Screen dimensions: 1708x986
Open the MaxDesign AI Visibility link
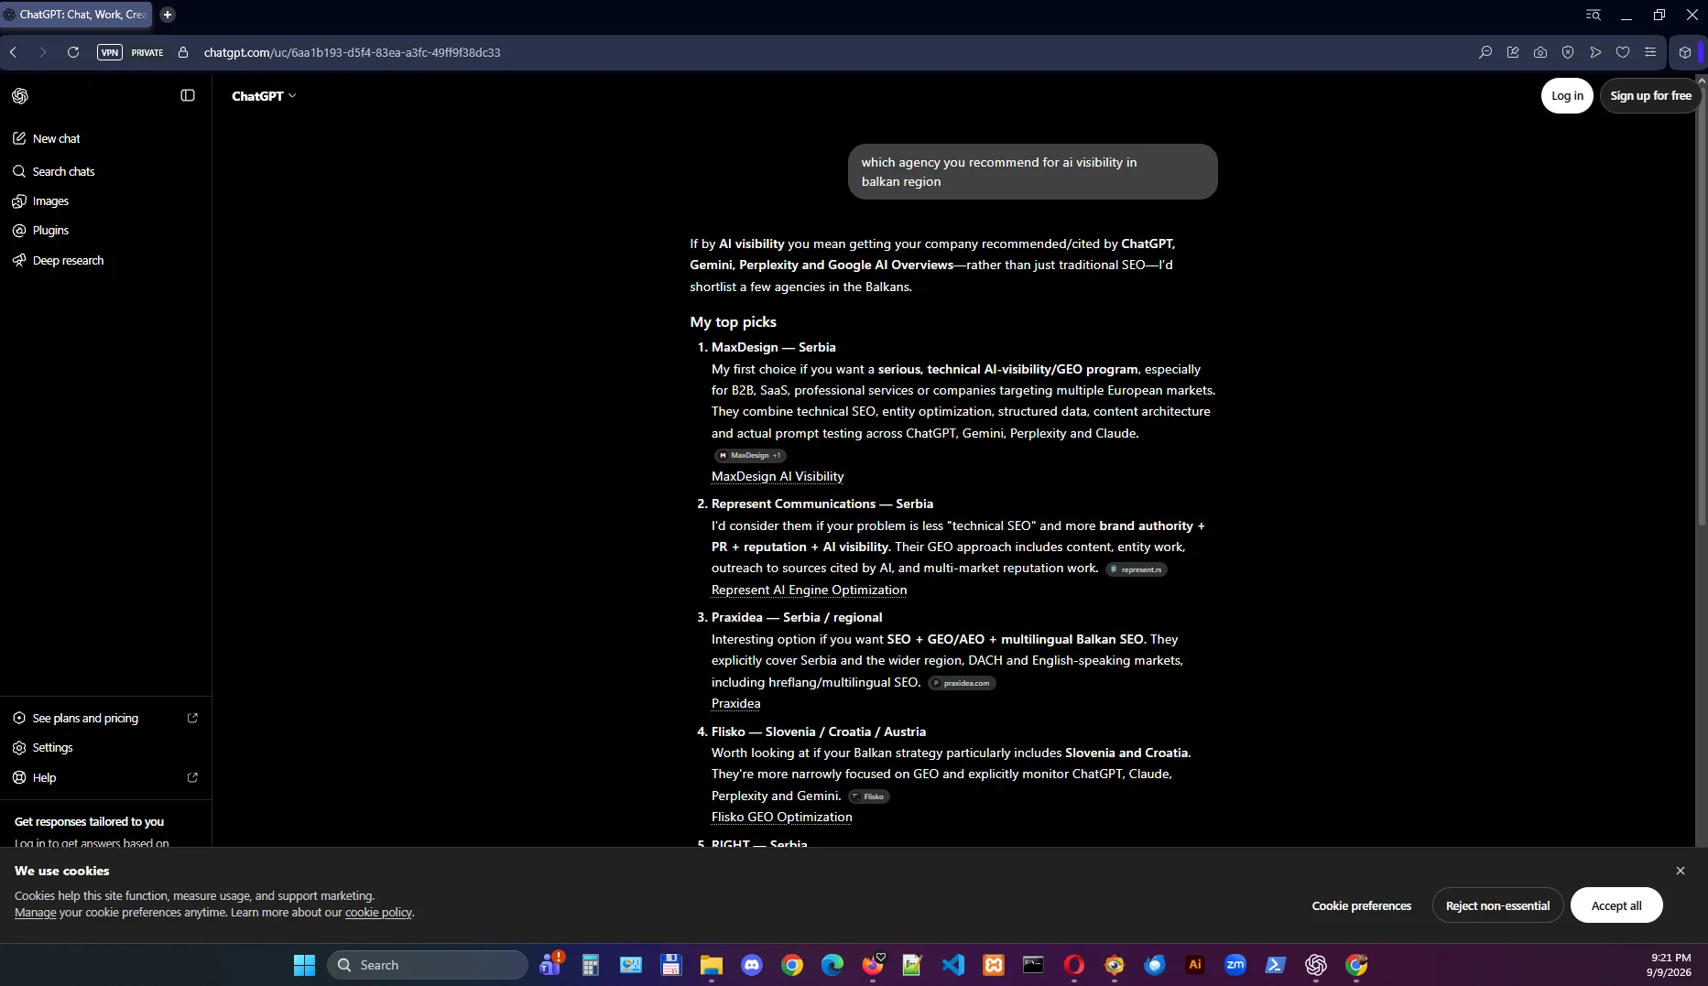click(778, 476)
